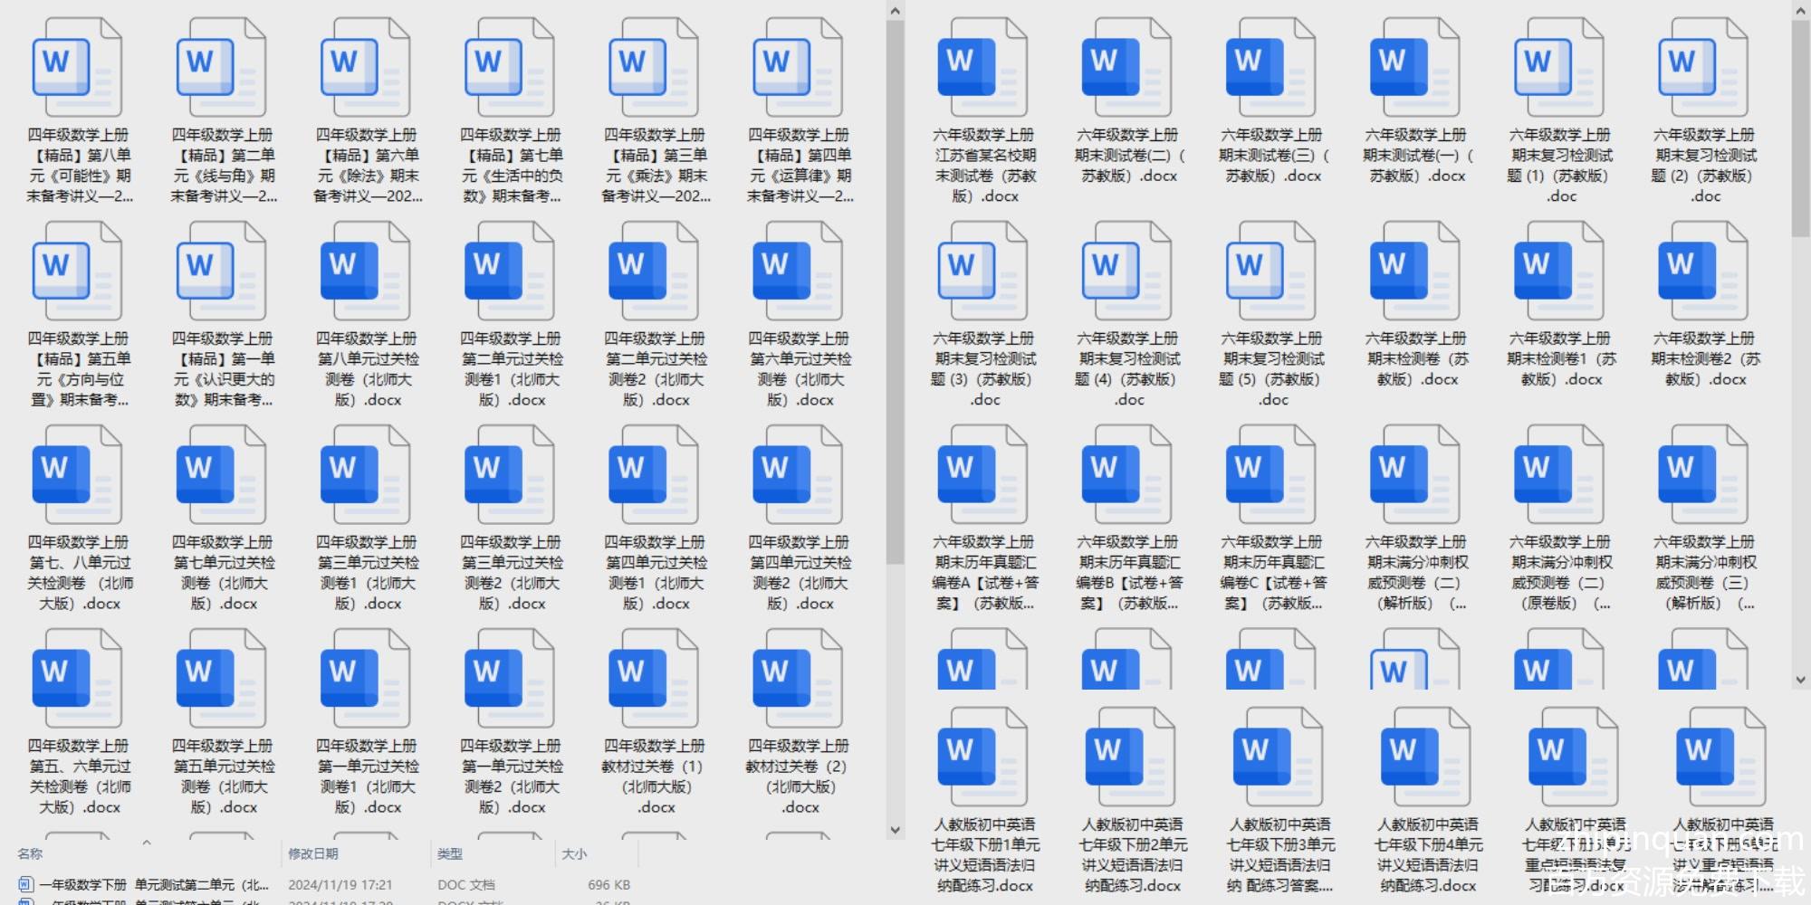Click the 第二单元过关检测卷2 Word icon
The image size is (1811, 905).
click(653, 271)
